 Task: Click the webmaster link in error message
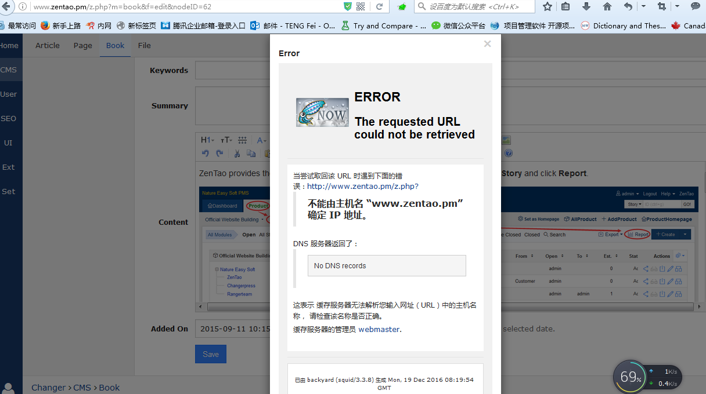(379, 329)
